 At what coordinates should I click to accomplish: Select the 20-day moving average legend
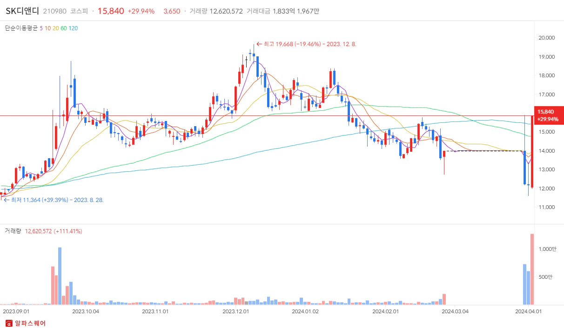point(55,28)
